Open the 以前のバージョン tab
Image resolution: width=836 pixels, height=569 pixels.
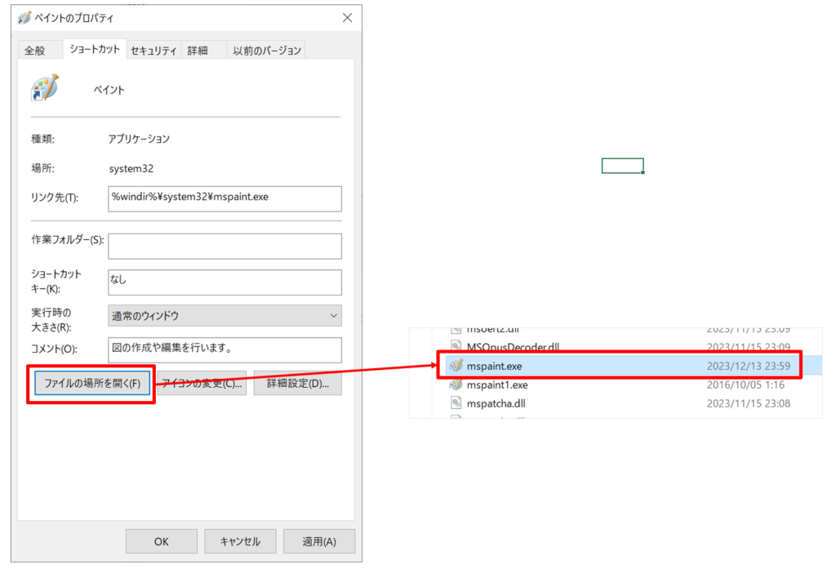click(x=267, y=50)
